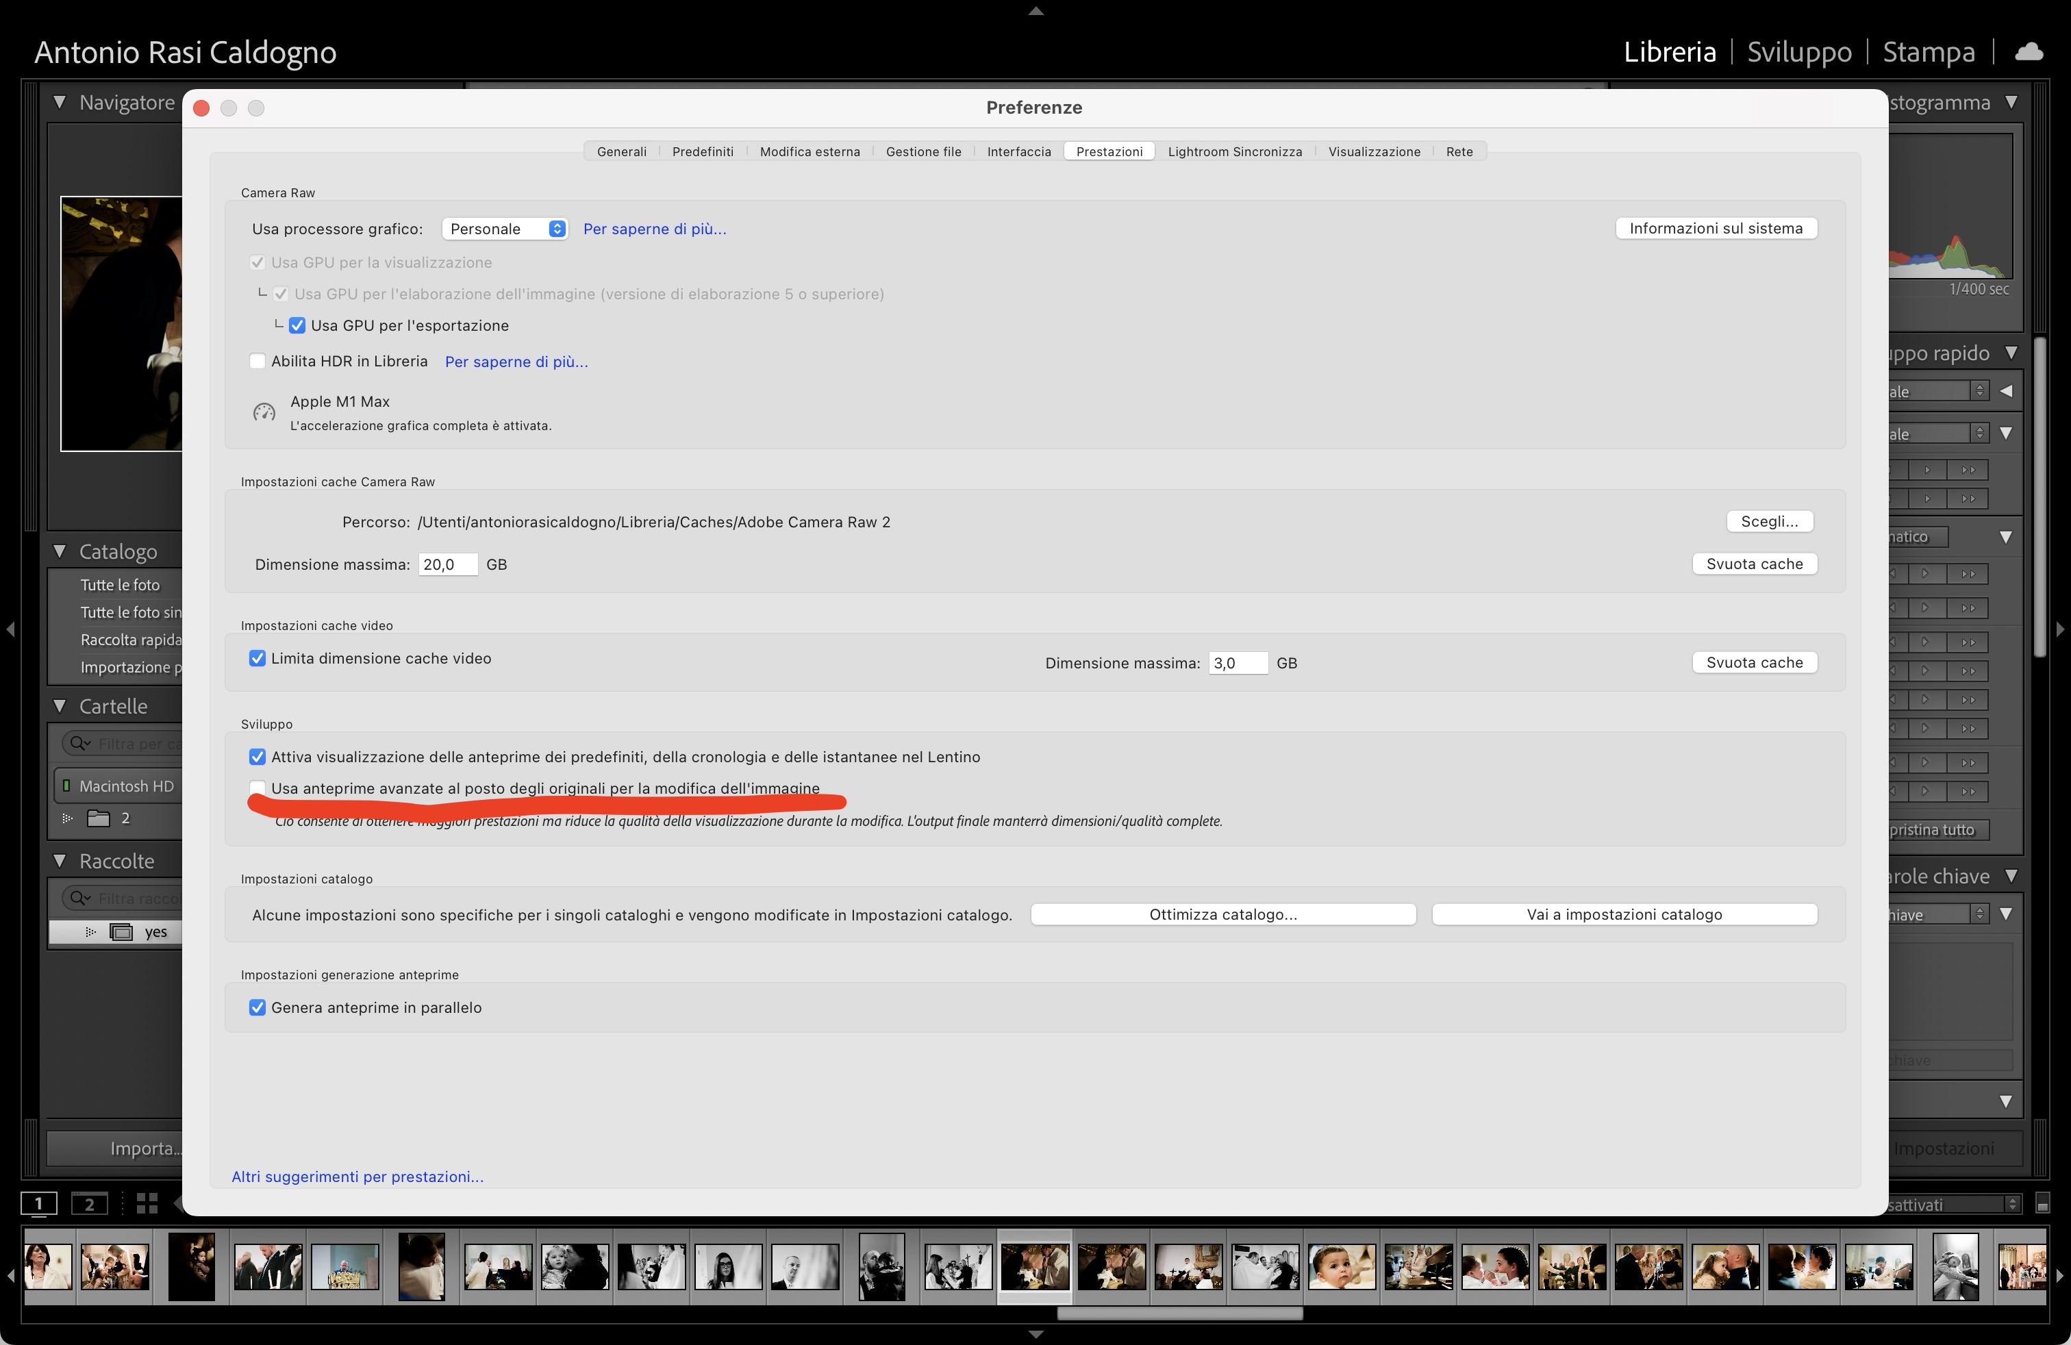Switch to Rete tab
Screen dimensions: 2071x1345
[x=1459, y=151]
